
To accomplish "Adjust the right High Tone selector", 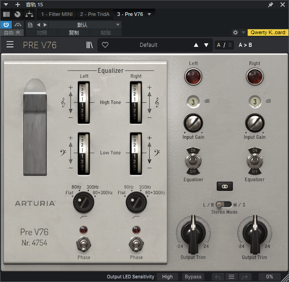I will pos(136,102).
